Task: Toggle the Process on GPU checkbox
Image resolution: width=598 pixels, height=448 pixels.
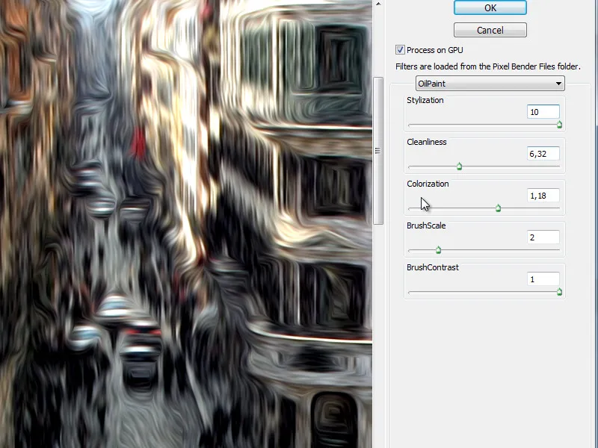Action: (x=400, y=50)
